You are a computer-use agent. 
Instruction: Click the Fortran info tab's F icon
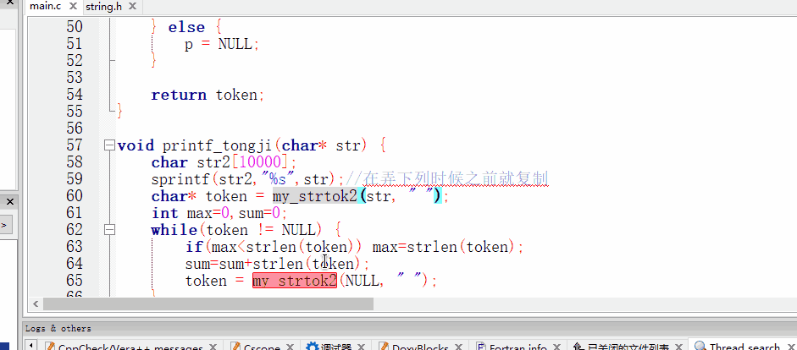(x=481, y=347)
